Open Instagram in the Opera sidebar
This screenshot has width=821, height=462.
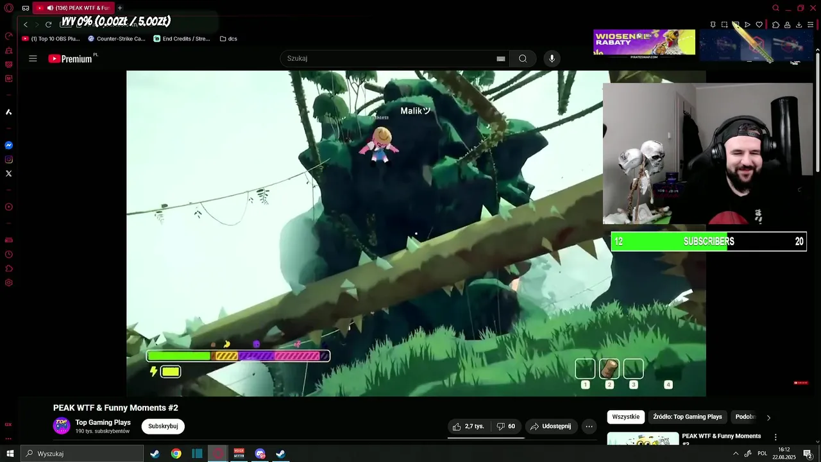coord(9,160)
